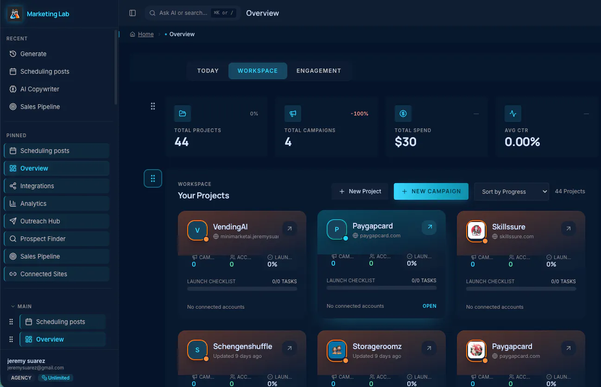
Task: Click the drag handle beside MAIN Scheduling posts
Action: [x=12, y=322]
